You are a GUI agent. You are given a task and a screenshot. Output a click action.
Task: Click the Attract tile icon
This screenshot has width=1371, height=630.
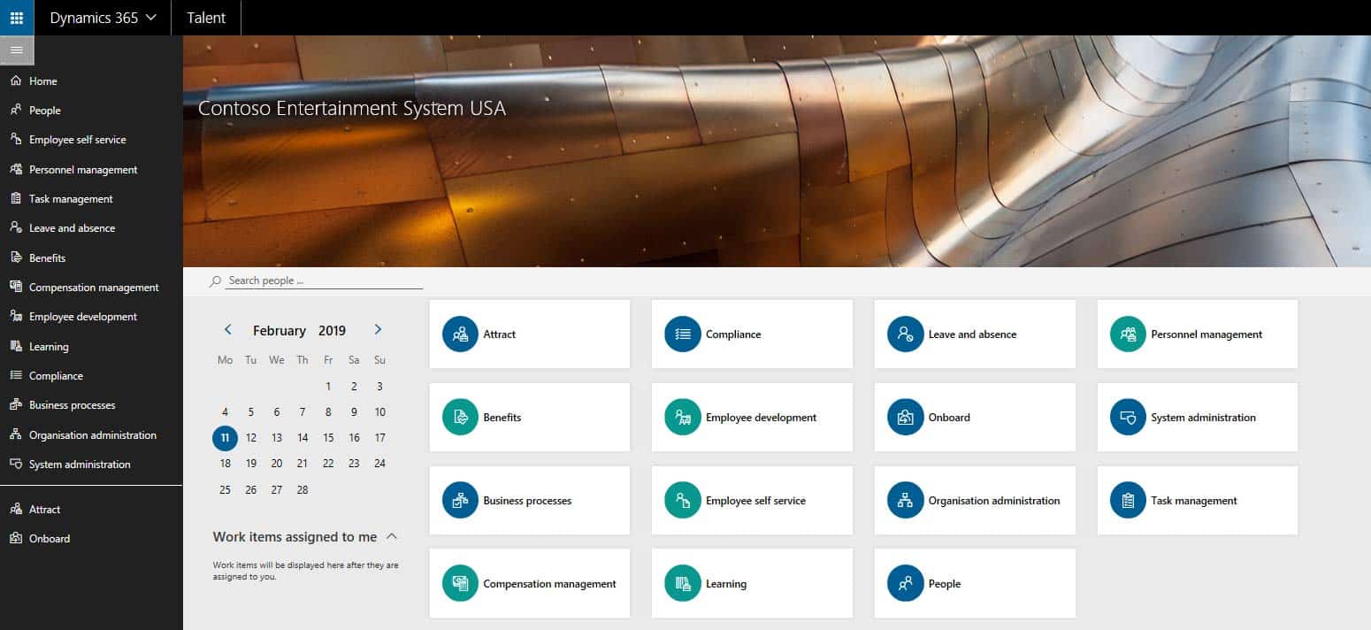[460, 334]
